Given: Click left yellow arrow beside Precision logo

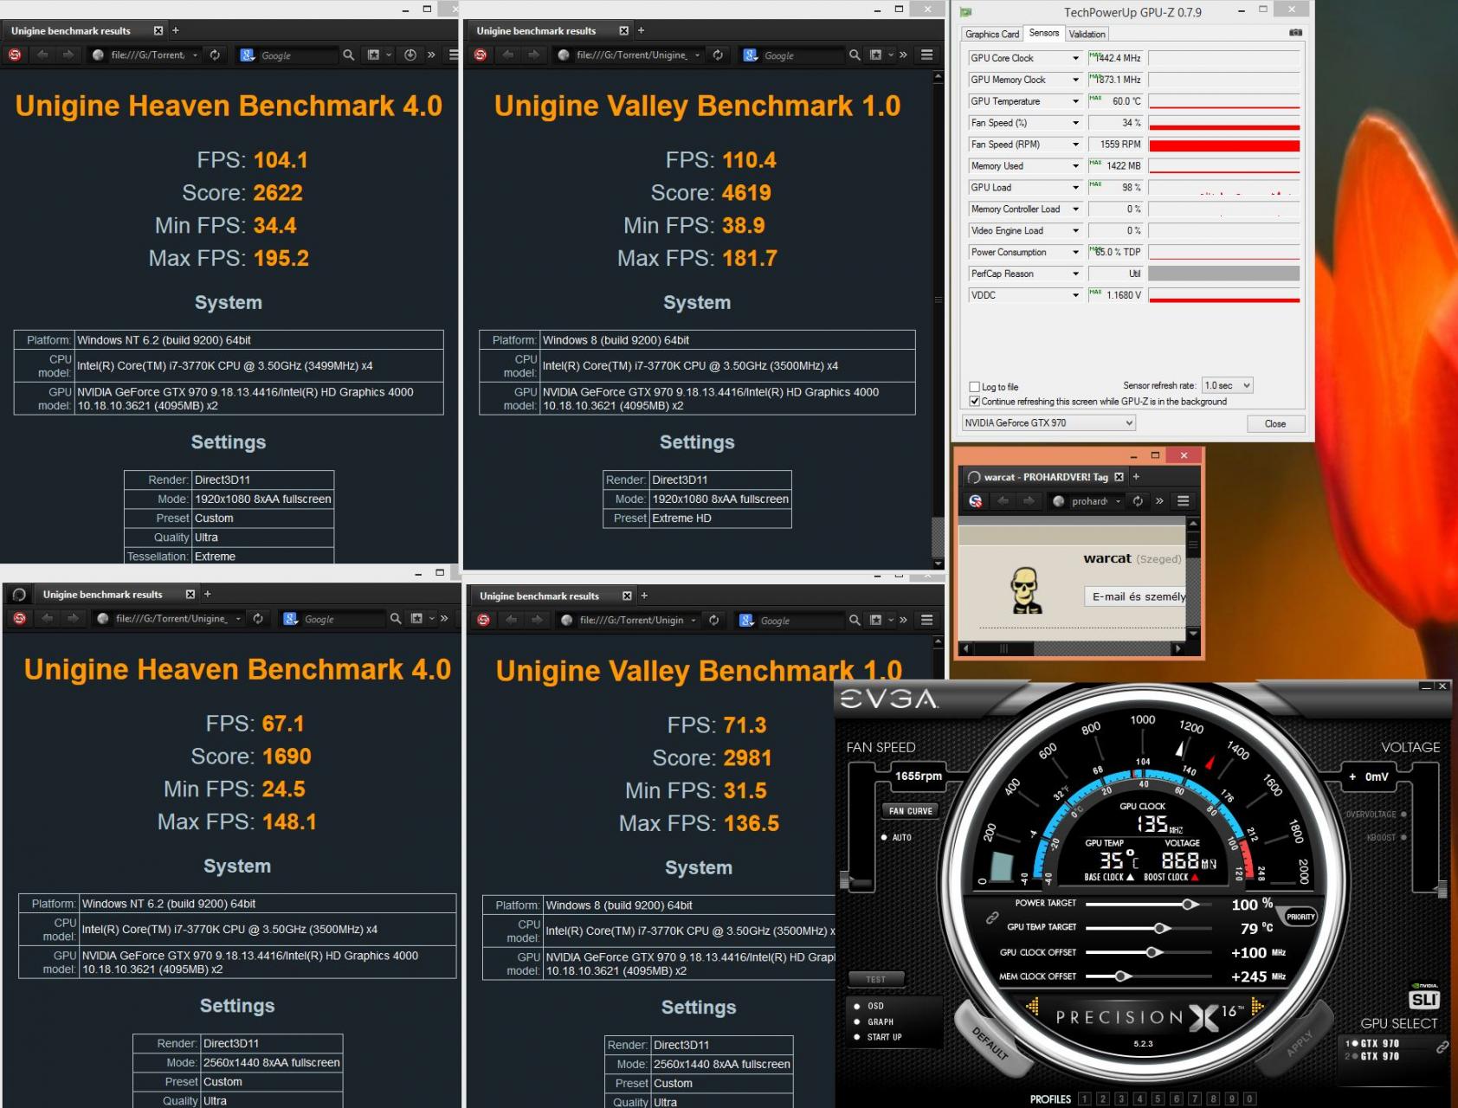Looking at the screenshot, I should coord(1032,1006).
